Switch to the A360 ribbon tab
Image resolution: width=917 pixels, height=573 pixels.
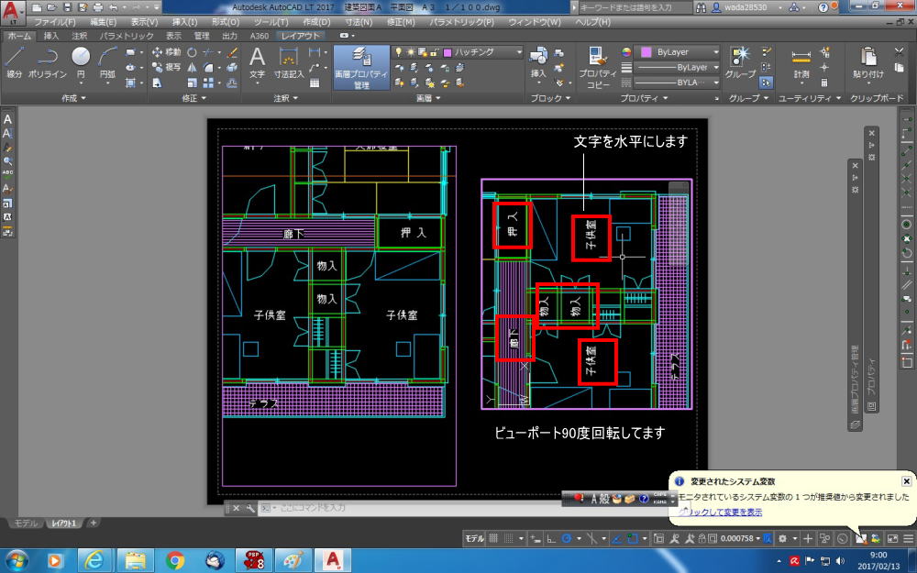pos(260,36)
